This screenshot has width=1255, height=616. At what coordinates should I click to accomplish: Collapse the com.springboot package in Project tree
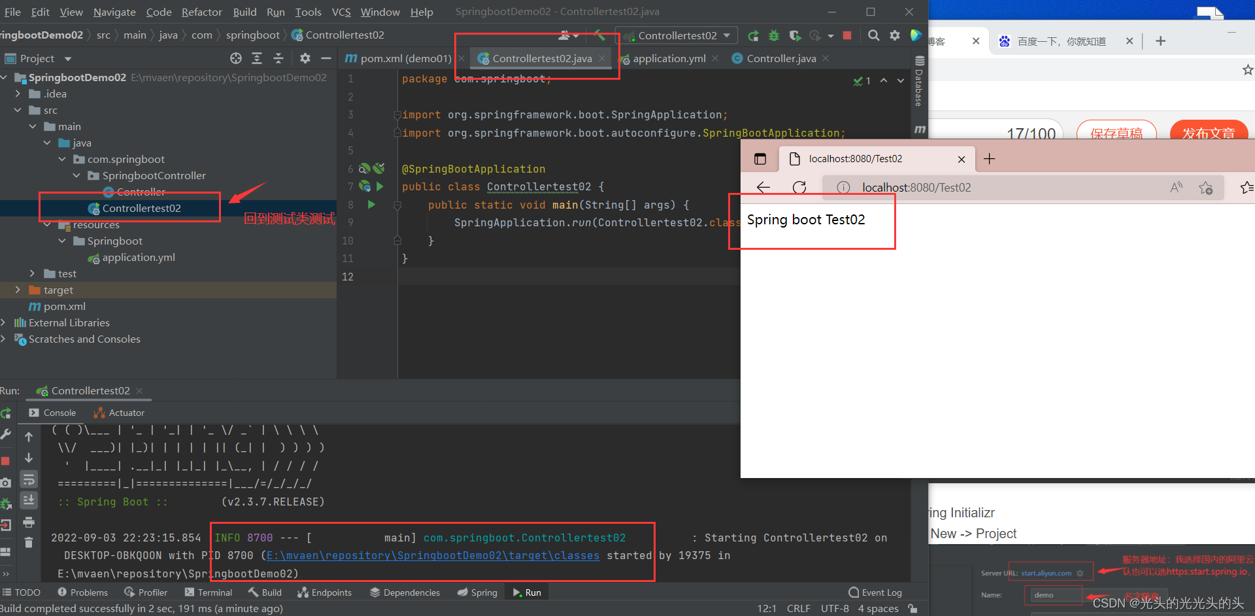[62, 159]
